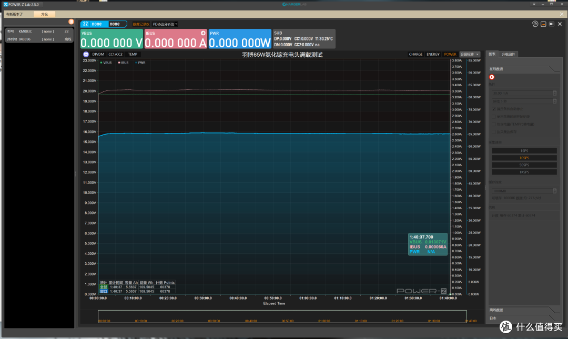The image size is (568, 339).
Task: Click the timeline overview range bar
Action: [282, 316]
